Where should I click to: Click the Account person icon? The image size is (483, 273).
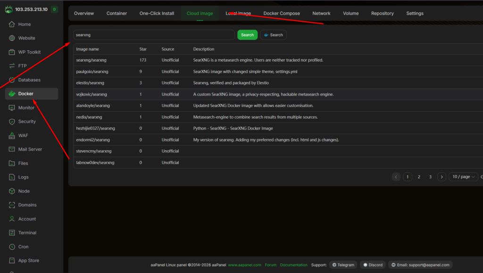pyautogui.click(x=12, y=219)
